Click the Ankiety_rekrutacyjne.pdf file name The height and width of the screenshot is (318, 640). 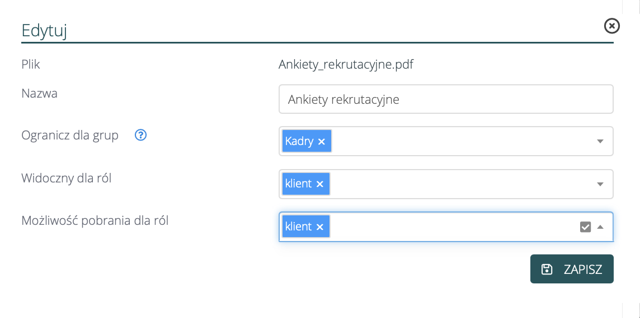[x=346, y=65]
